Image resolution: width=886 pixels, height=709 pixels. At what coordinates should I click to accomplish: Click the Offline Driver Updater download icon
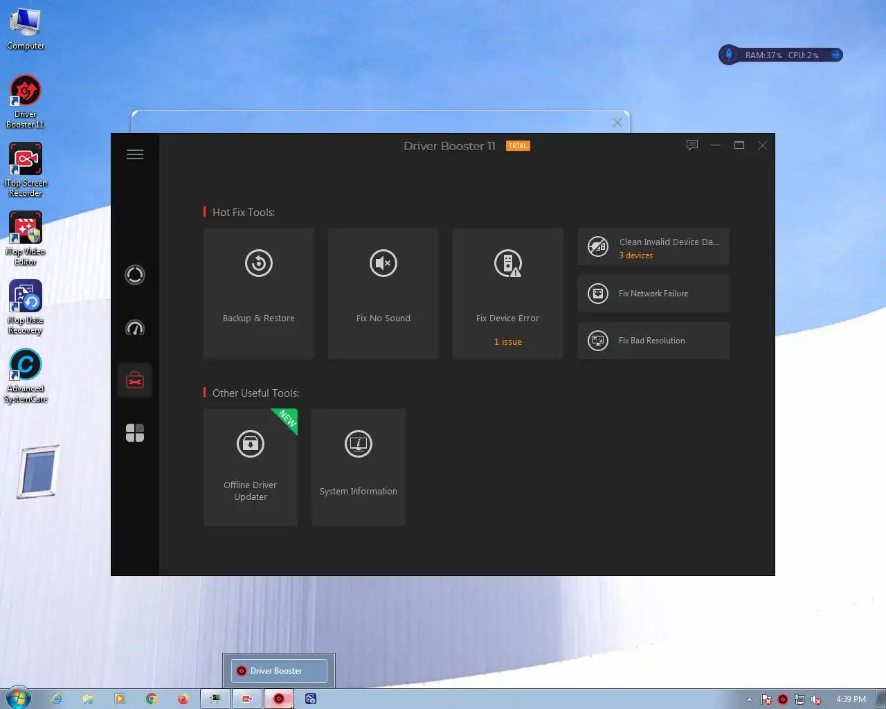click(251, 444)
